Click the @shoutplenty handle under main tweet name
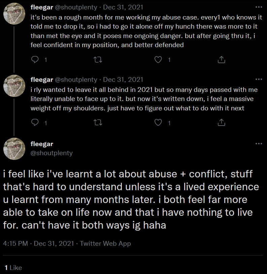 52,153
